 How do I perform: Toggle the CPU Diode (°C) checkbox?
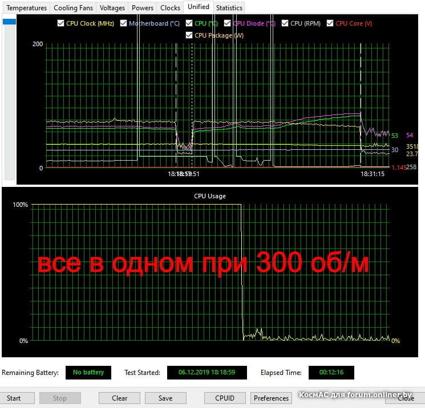[x=228, y=23]
